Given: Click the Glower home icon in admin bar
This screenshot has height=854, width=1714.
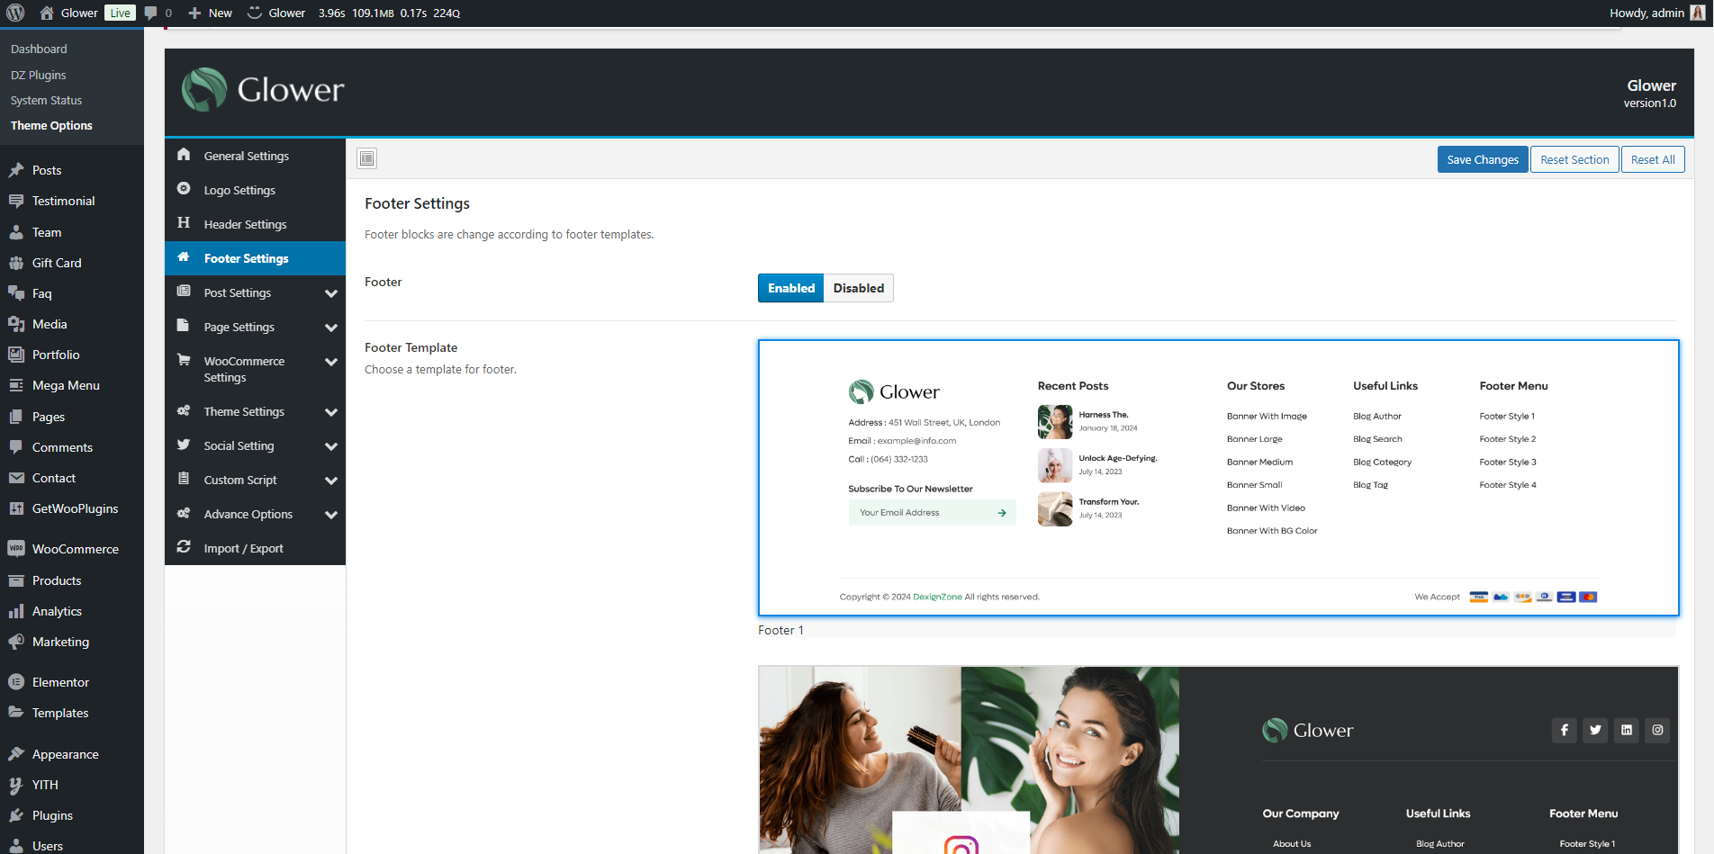Looking at the screenshot, I should (x=47, y=13).
